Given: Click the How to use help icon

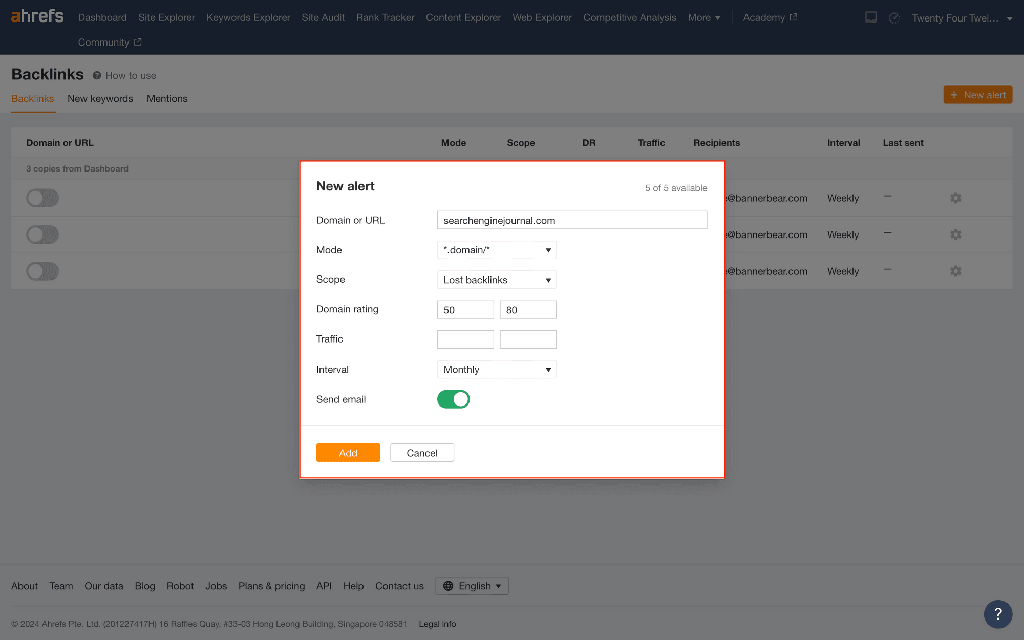Looking at the screenshot, I should click(97, 75).
